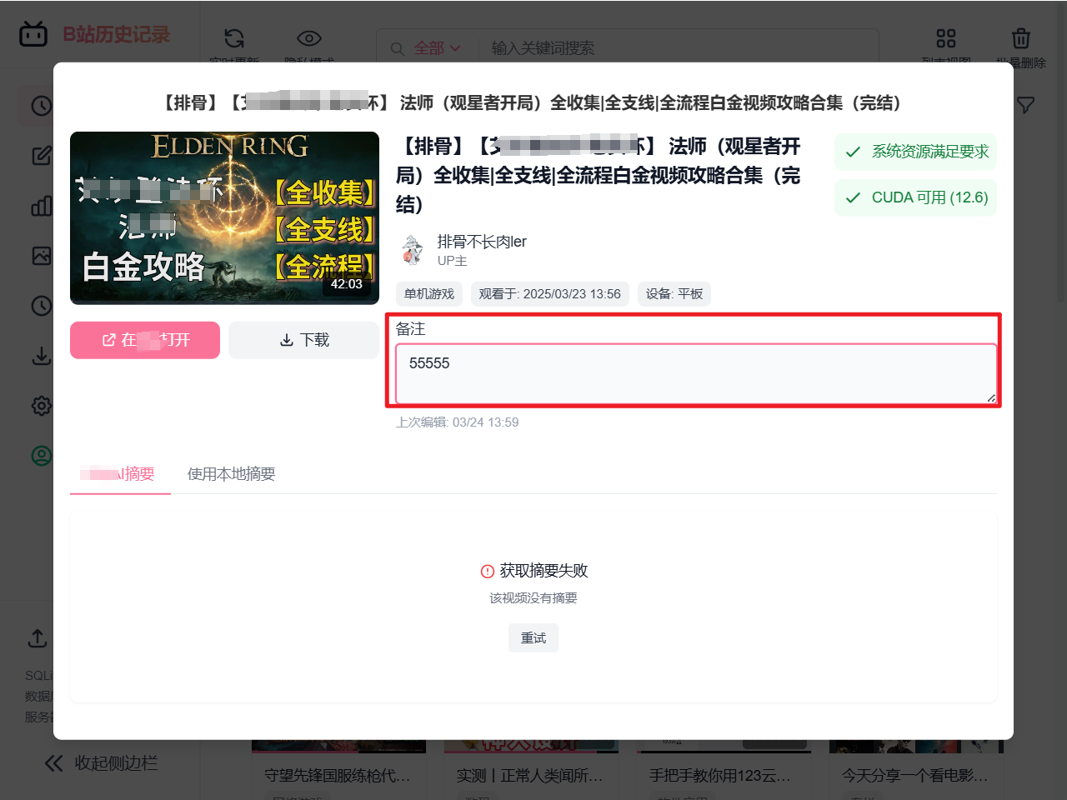Switch to list view grid icon

(x=946, y=38)
